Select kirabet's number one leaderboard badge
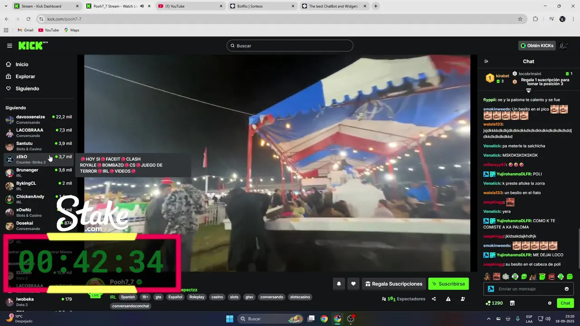The width and height of the screenshot is (580, 326). pos(490,78)
